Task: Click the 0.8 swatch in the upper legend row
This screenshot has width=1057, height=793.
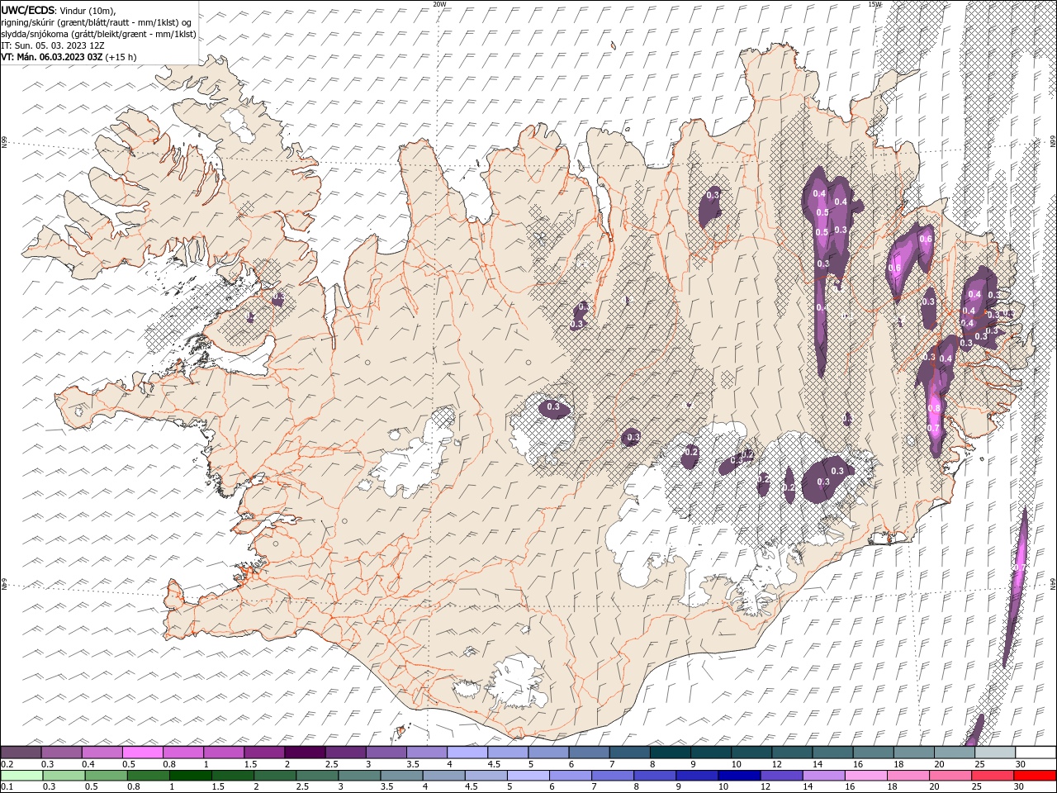Action: (x=182, y=753)
